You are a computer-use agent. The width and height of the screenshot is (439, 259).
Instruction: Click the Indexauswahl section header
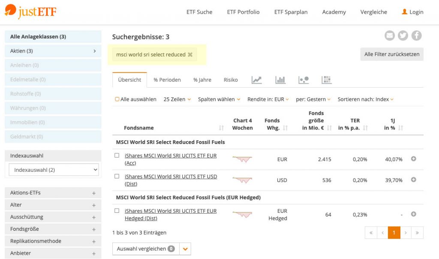(53, 156)
